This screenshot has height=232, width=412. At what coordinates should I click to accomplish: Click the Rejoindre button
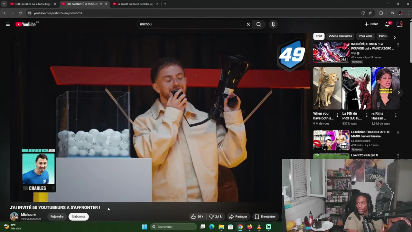pos(57,217)
